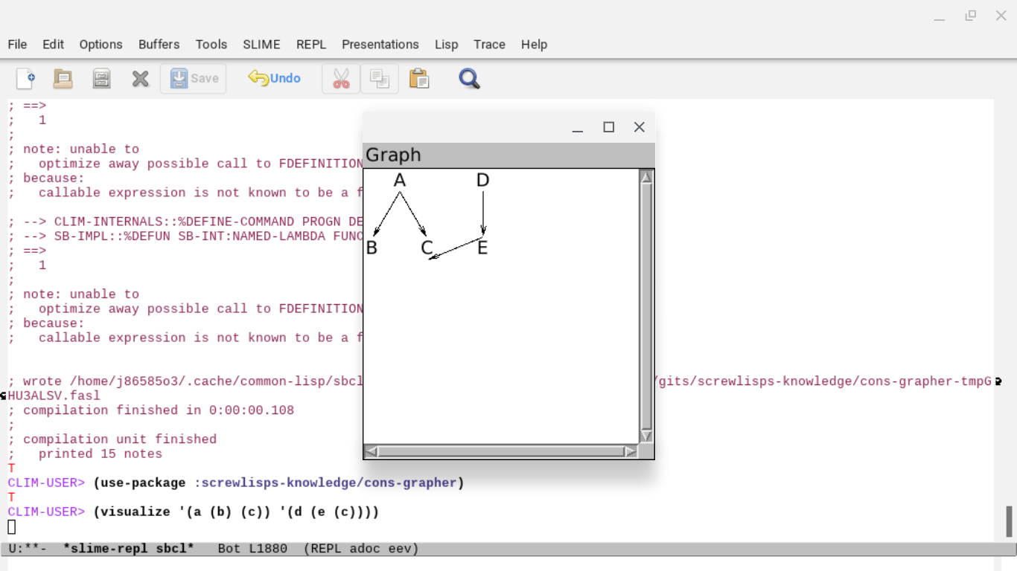The width and height of the screenshot is (1017, 571).
Task: Click the Copy toolbar icon
Action: tap(380, 79)
